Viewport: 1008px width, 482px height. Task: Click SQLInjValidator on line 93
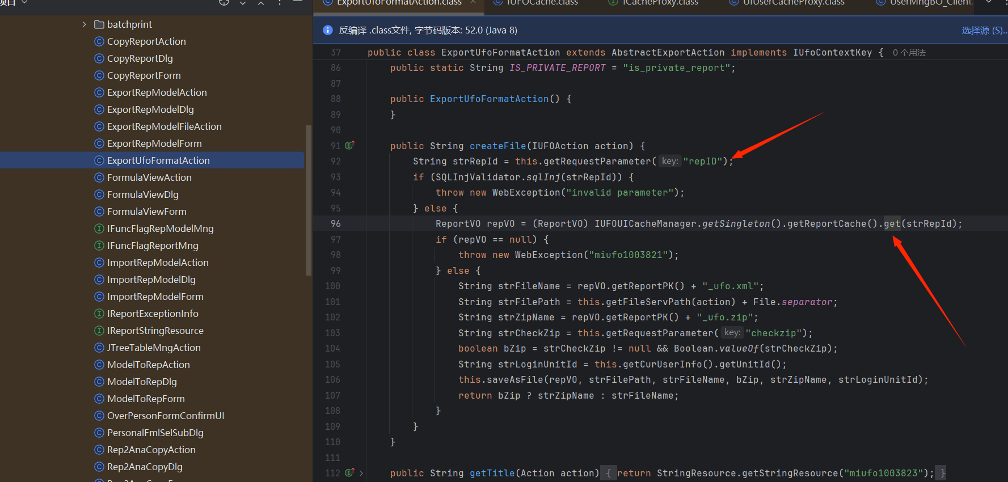[x=478, y=177]
